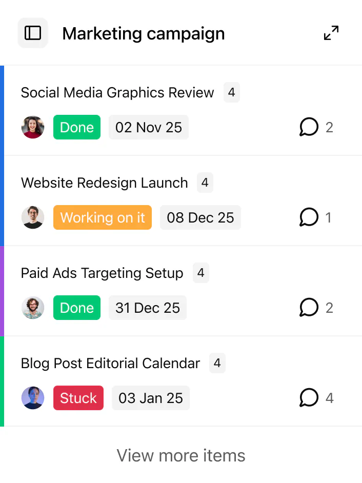Click the avatar on Website Redesign Launch
Viewport: 362px width, 483px height.
33,217
